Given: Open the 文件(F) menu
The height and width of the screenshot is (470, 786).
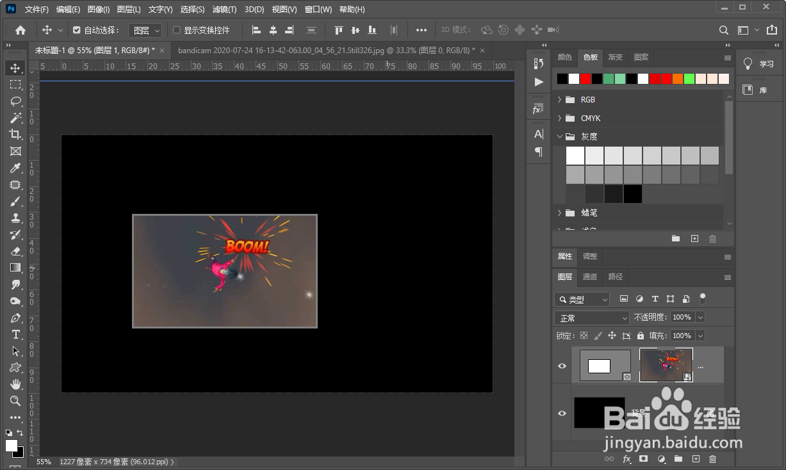Looking at the screenshot, I should pyautogui.click(x=37, y=10).
